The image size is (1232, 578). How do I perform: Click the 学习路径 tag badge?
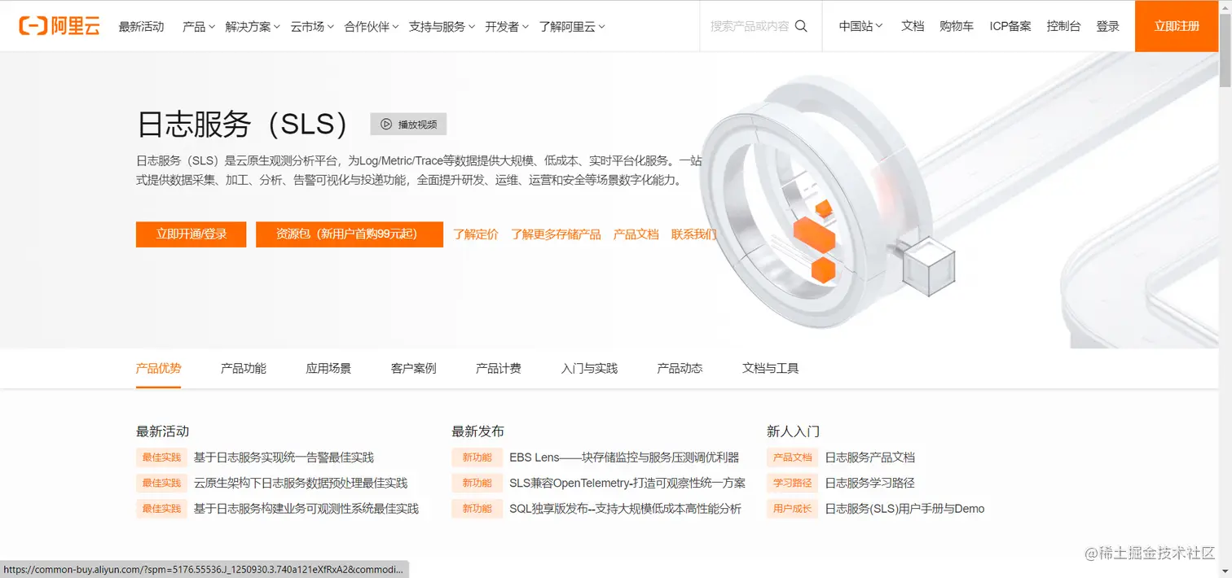coord(792,483)
